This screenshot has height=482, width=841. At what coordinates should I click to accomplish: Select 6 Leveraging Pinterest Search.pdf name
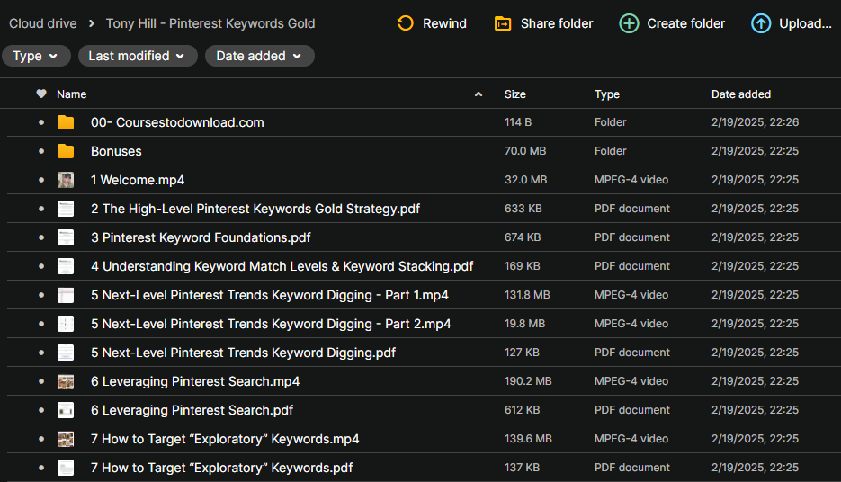click(x=192, y=410)
